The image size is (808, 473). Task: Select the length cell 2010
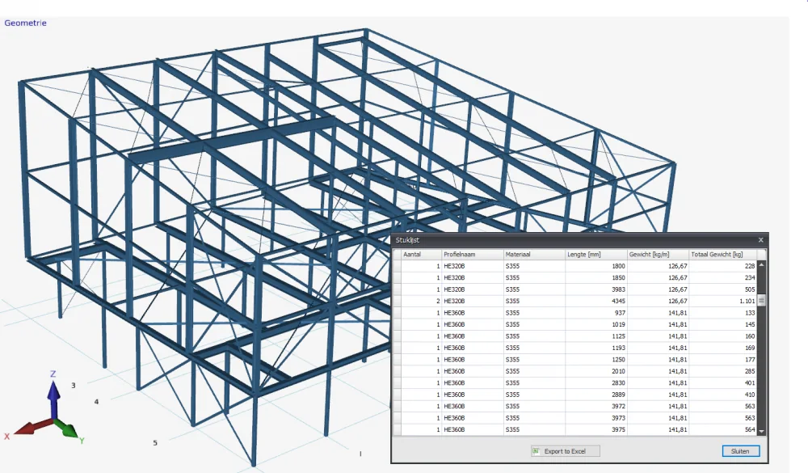click(596, 371)
